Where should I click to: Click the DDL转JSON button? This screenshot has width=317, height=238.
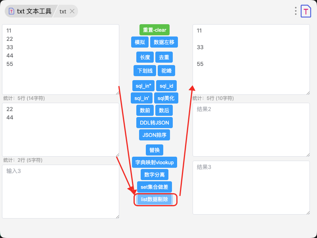(x=155, y=123)
